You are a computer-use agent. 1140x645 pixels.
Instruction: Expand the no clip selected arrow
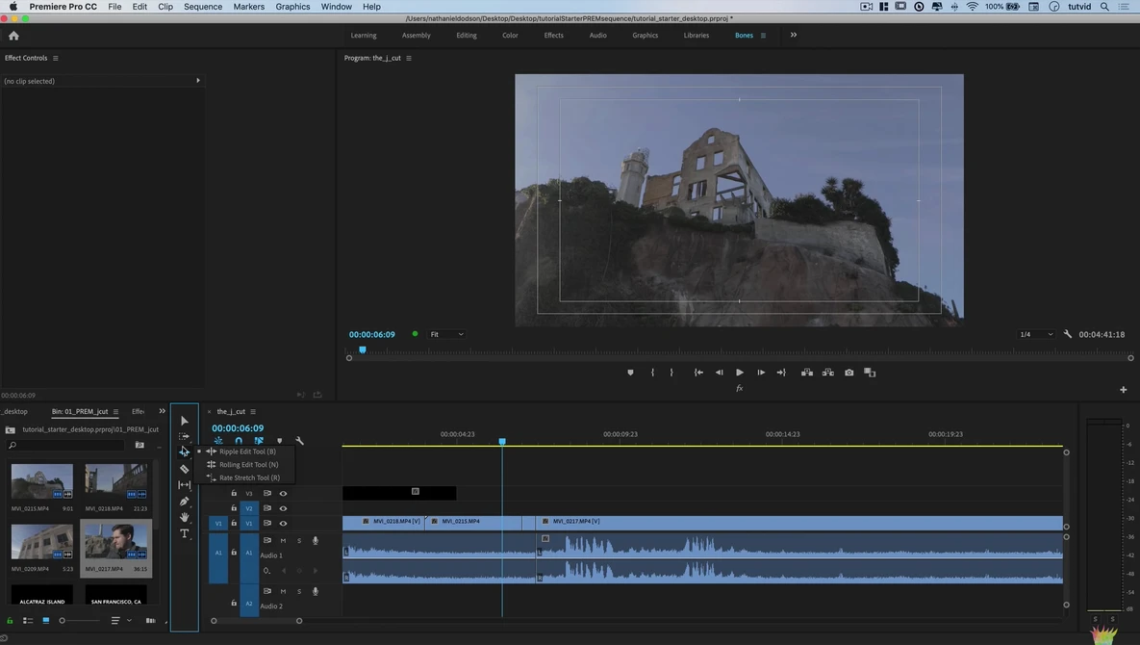(x=198, y=81)
